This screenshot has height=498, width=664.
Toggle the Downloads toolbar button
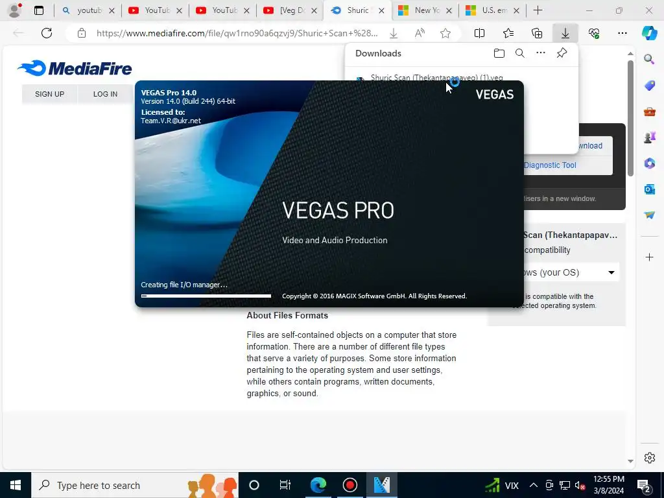pyautogui.click(x=565, y=33)
